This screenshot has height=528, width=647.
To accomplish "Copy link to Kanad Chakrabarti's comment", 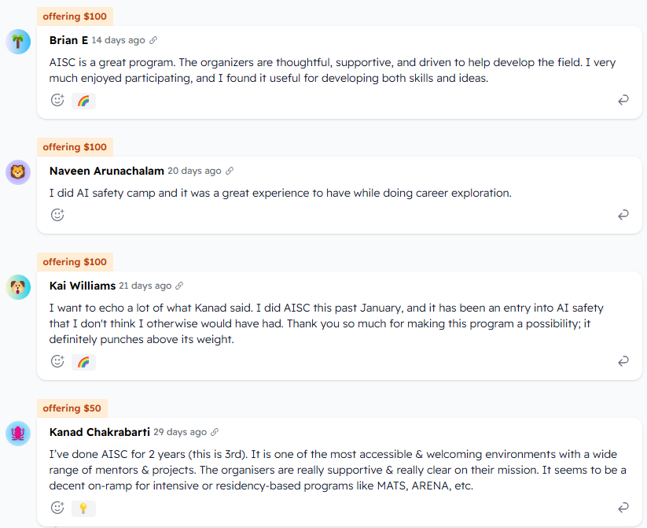I will pos(215,432).
